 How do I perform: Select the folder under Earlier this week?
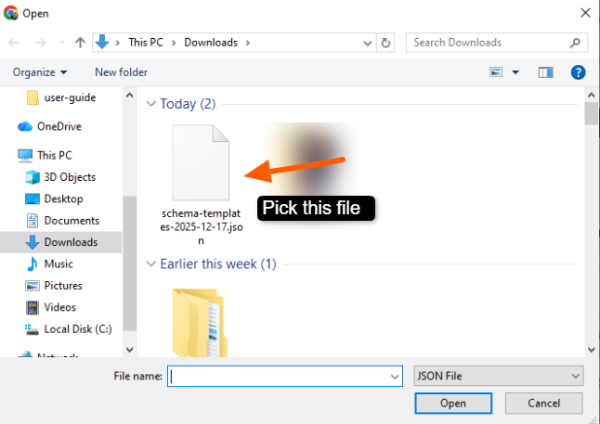tap(200, 323)
